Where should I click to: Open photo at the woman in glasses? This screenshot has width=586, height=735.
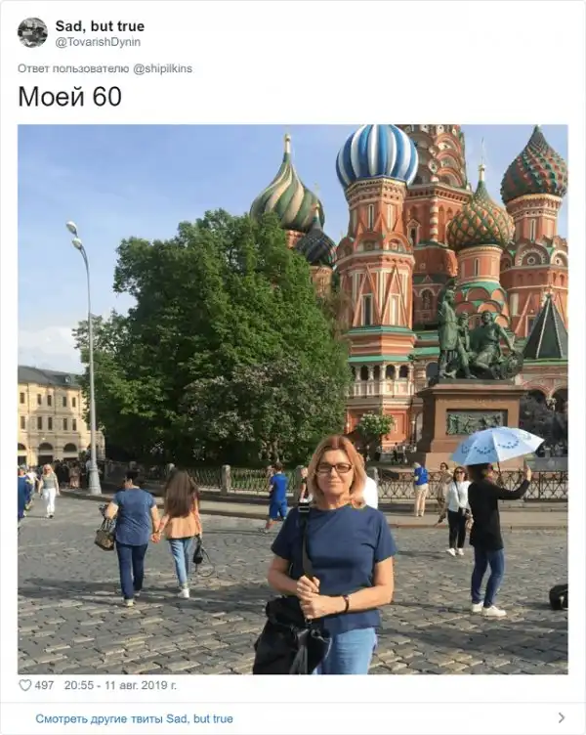(332, 554)
